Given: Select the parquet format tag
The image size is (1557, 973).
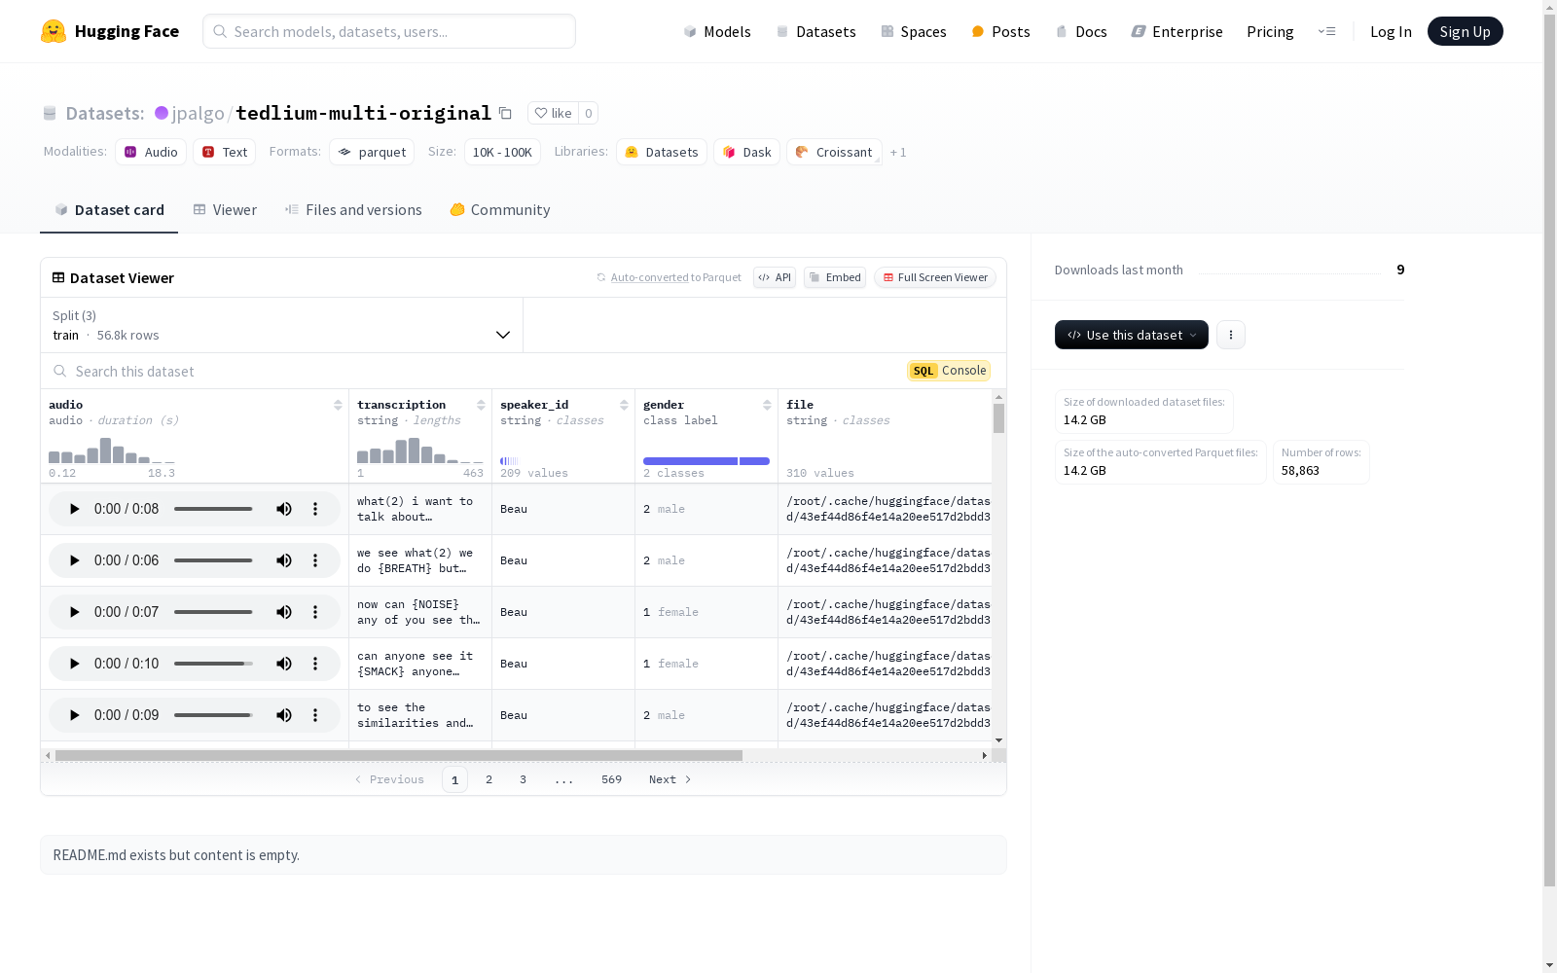Looking at the screenshot, I should click(372, 152).
